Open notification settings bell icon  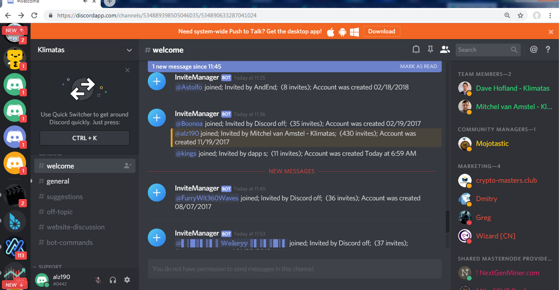click(x=416, y=50)
